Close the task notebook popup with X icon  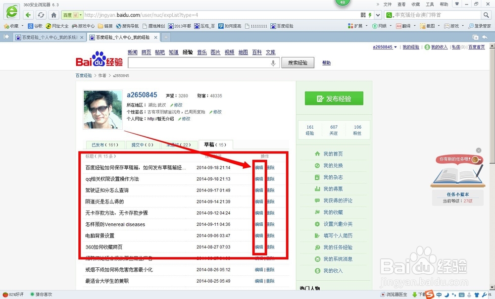479,150
